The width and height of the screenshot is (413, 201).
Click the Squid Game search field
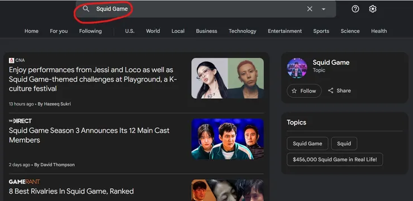click(x=206, y=9)
